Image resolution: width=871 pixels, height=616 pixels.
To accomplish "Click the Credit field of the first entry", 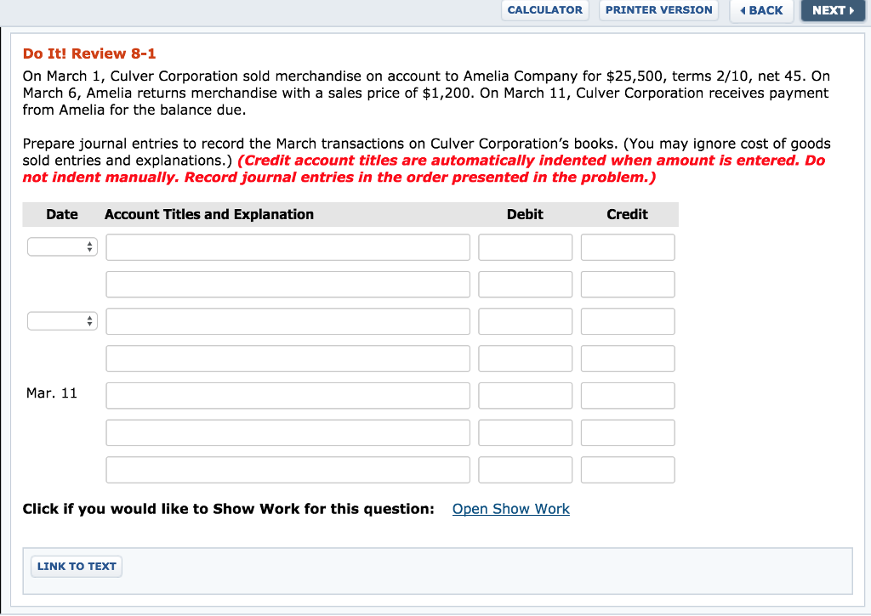I will point(627,246).
